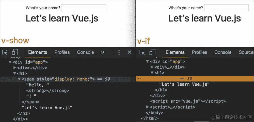Open Console tab in v-show DevTools
The image size is (254, 122).
point(85,52)
